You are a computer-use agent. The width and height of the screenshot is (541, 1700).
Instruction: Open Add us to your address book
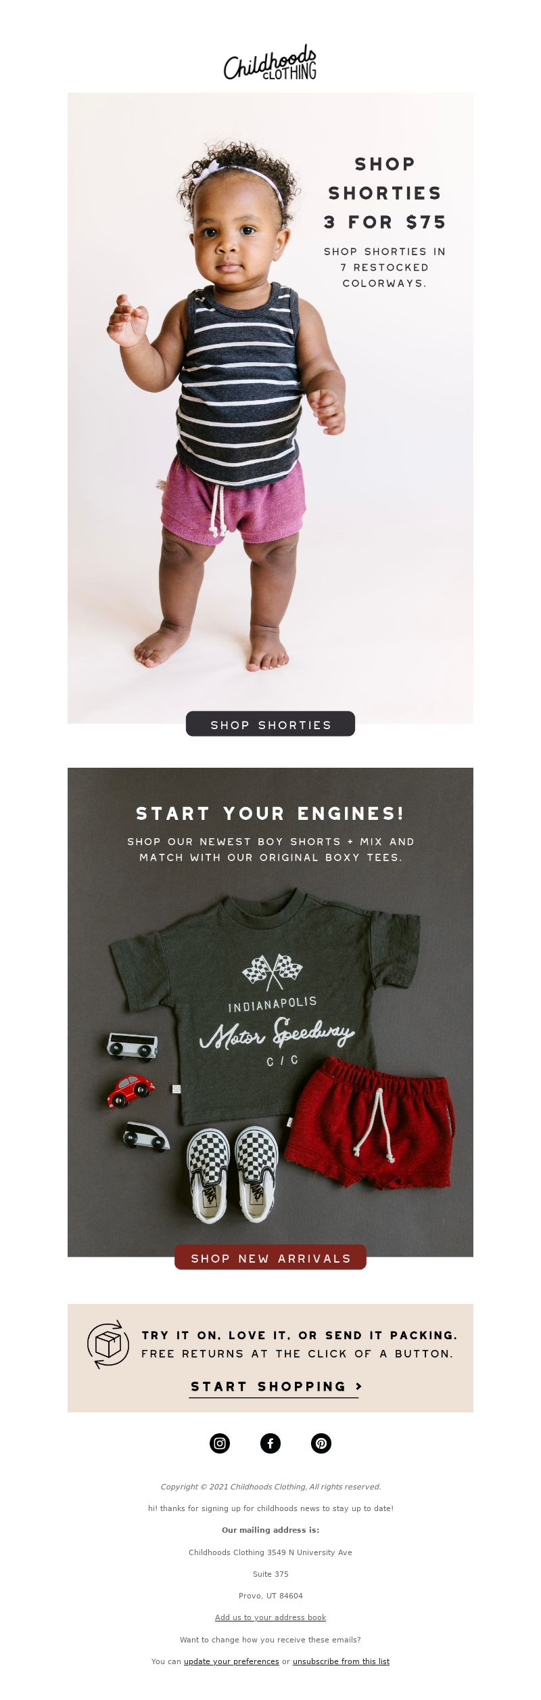tap(270, 1617)
